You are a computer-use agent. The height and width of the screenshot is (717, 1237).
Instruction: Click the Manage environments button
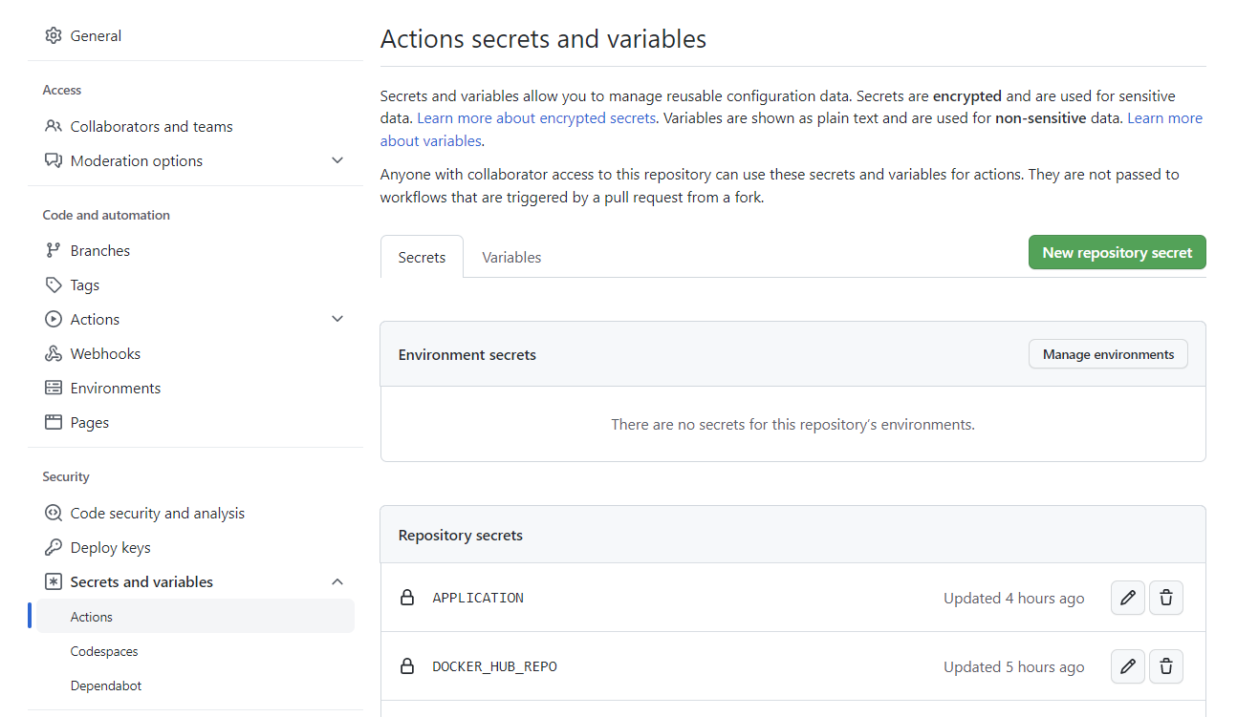coord(1108,354)
